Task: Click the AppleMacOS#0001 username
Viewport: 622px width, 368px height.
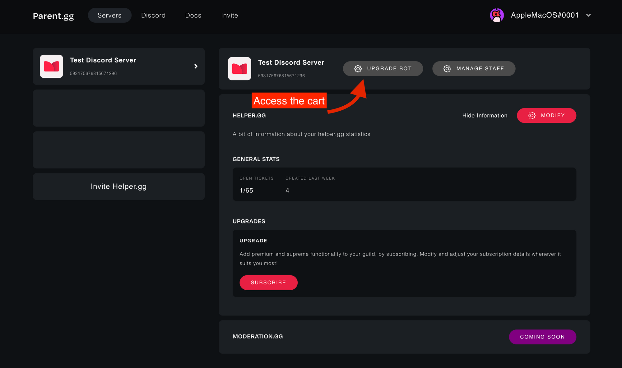Action: (x=545, y=15)
